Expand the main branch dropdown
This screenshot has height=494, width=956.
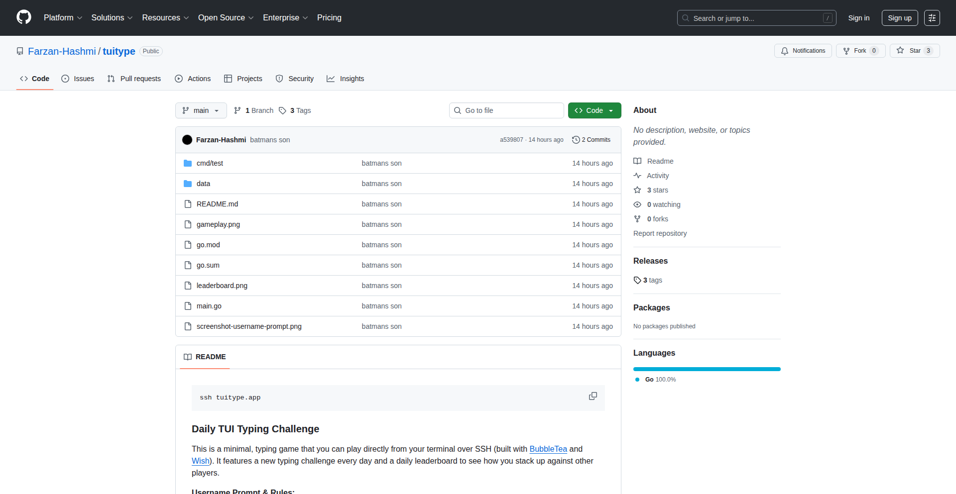click(201, 110)
